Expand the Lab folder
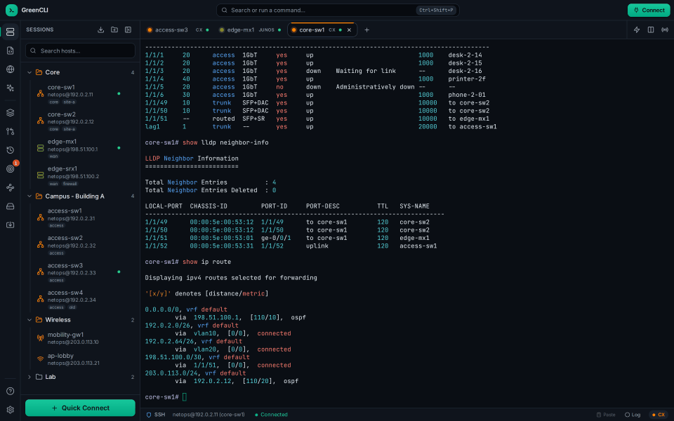 click(x=29, y=377)
